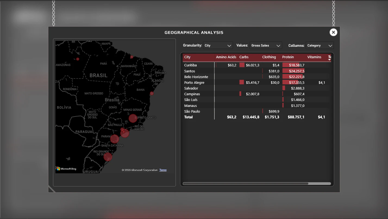Click the $2.007,8 Campinas carbs value
The width and height of the screenshot is (388, 219).
(253, 94)
